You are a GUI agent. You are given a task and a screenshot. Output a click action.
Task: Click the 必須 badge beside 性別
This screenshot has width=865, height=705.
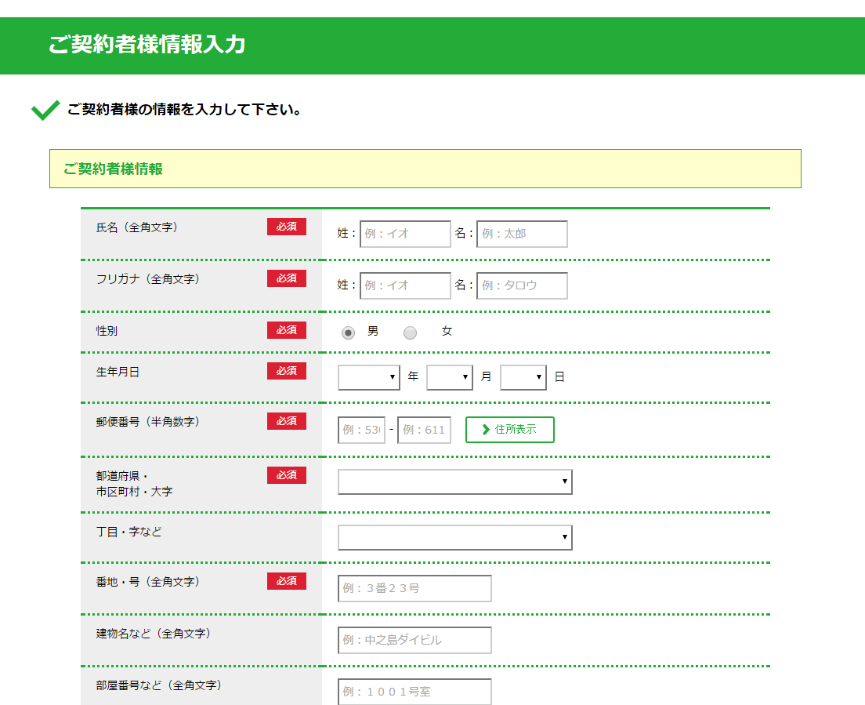click(x=287, y=330)
